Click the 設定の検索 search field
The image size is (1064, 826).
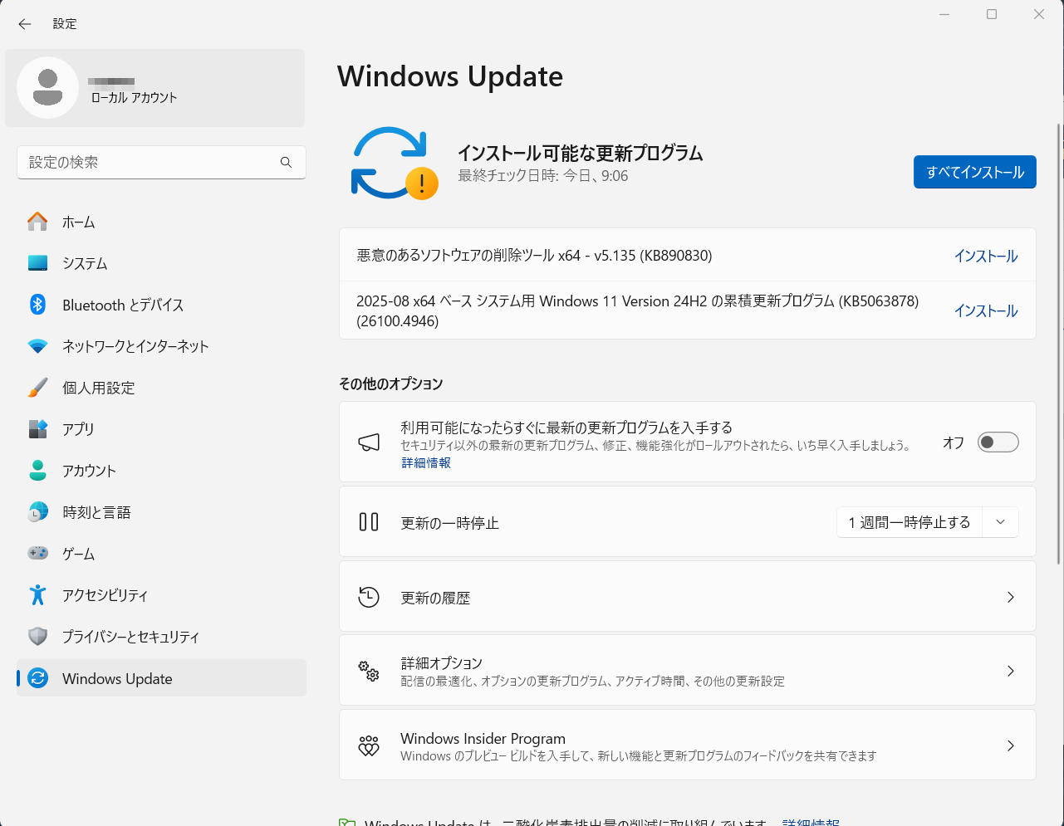pos(161,162)
